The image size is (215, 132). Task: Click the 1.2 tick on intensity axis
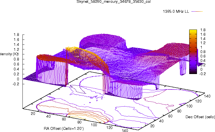[x=16, y=49]
